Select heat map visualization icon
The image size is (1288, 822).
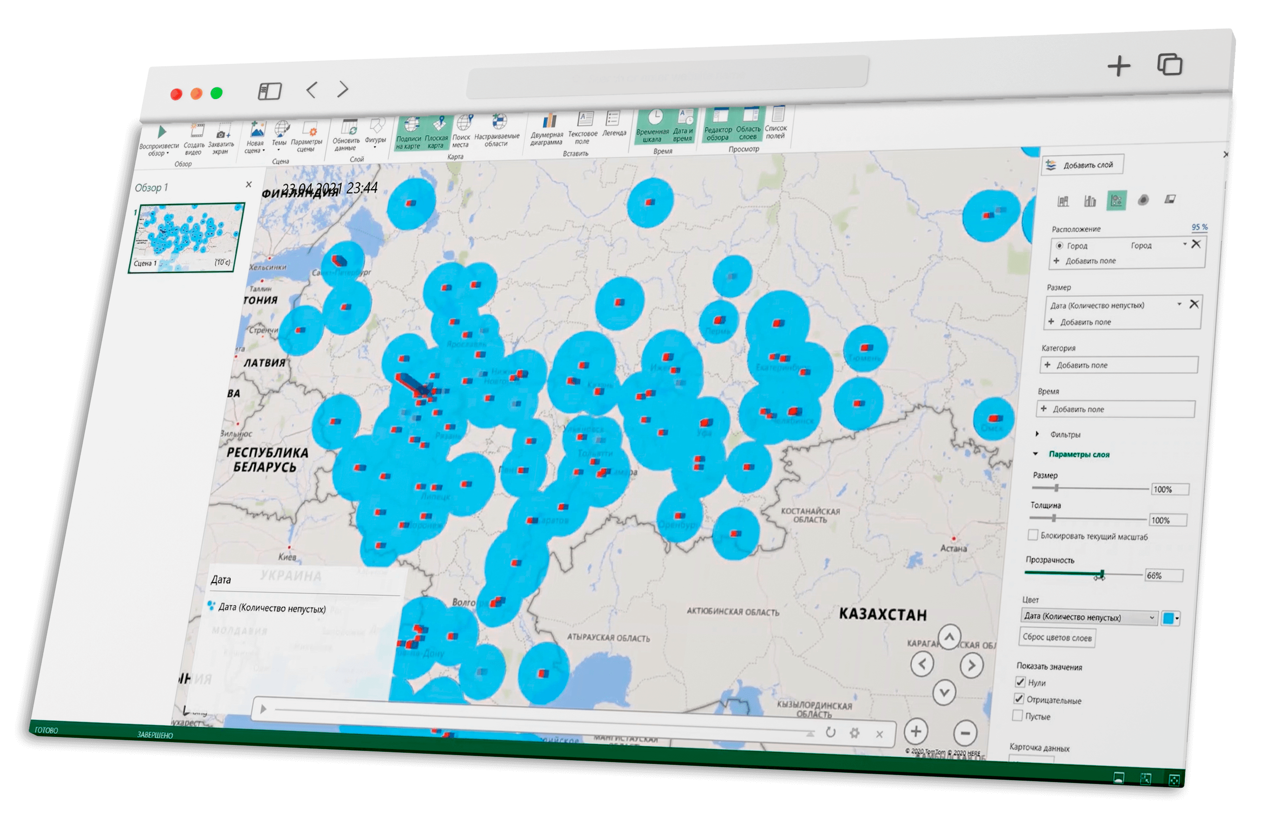(1143, 200)
